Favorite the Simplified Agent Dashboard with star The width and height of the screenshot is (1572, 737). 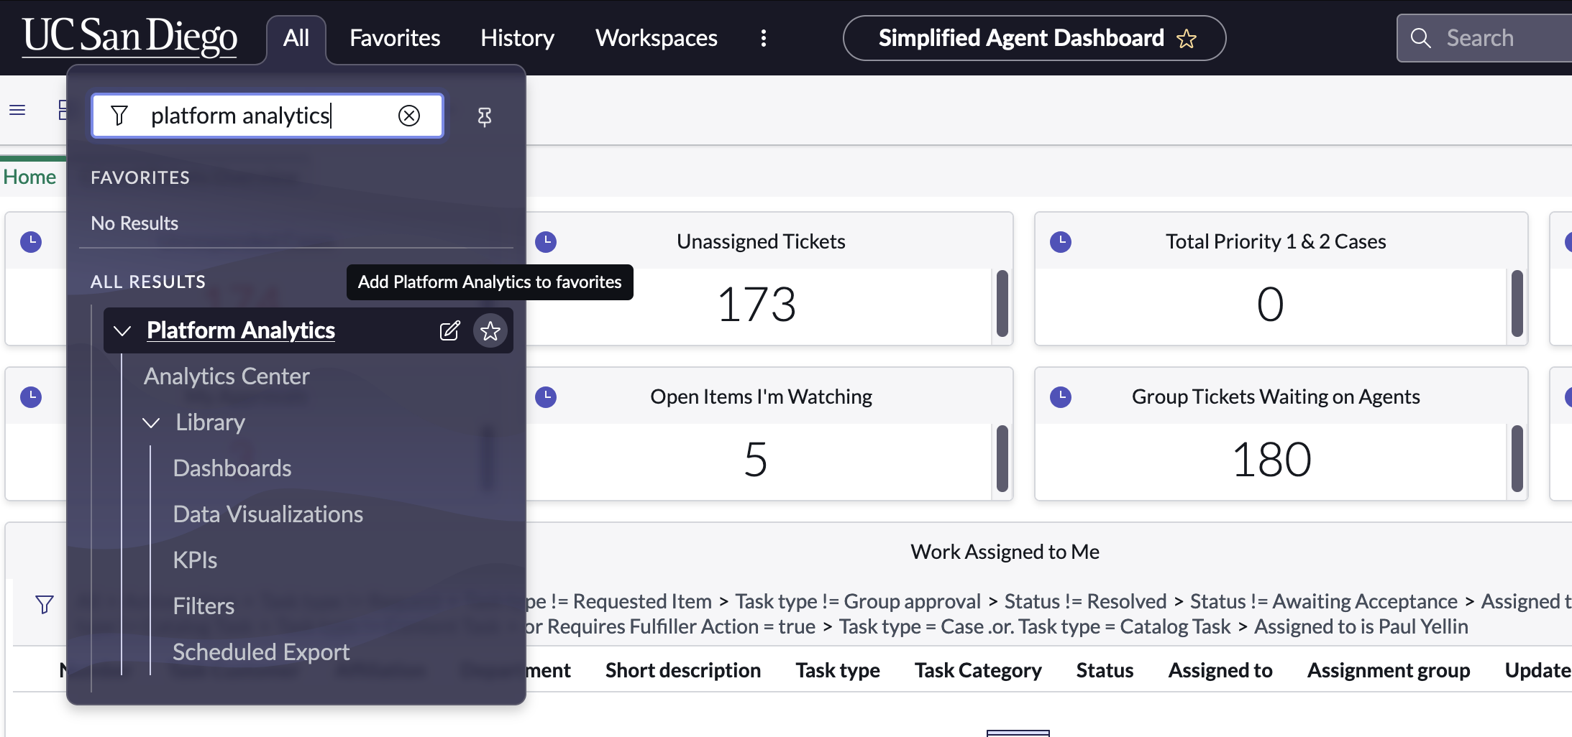(x=1187, y=39)
